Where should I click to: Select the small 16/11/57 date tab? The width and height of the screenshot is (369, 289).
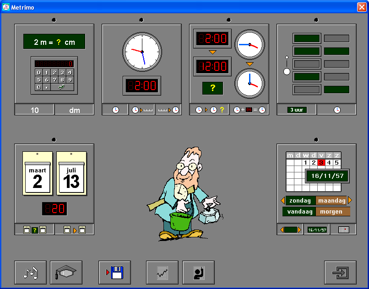317,230
